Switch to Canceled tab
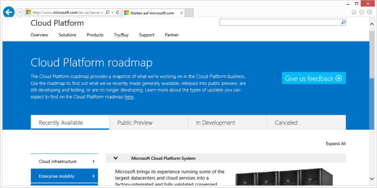The image size is (377, 188). pos(307,123)
